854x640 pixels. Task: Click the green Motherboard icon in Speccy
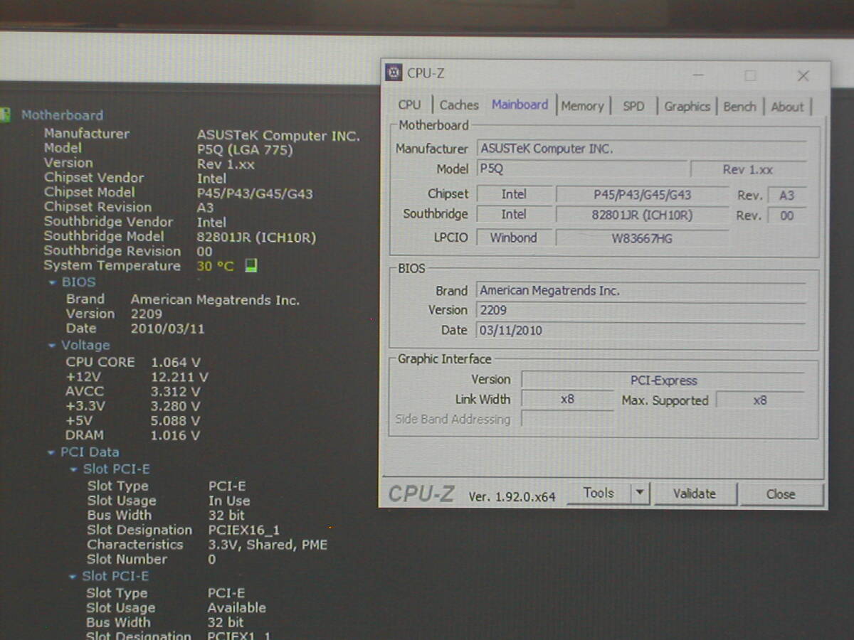pyautogui.click(x=5, y=114)
